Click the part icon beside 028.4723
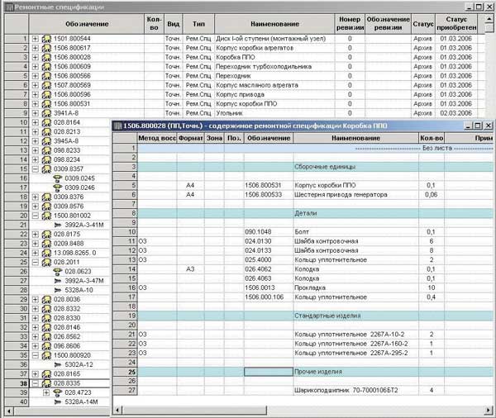This screenshot has width=496, height=418. point(57,392)
